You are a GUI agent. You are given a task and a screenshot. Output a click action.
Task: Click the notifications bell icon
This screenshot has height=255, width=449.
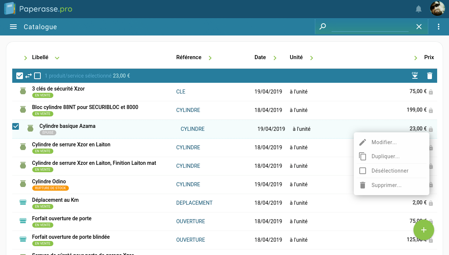tap(419, 9)
